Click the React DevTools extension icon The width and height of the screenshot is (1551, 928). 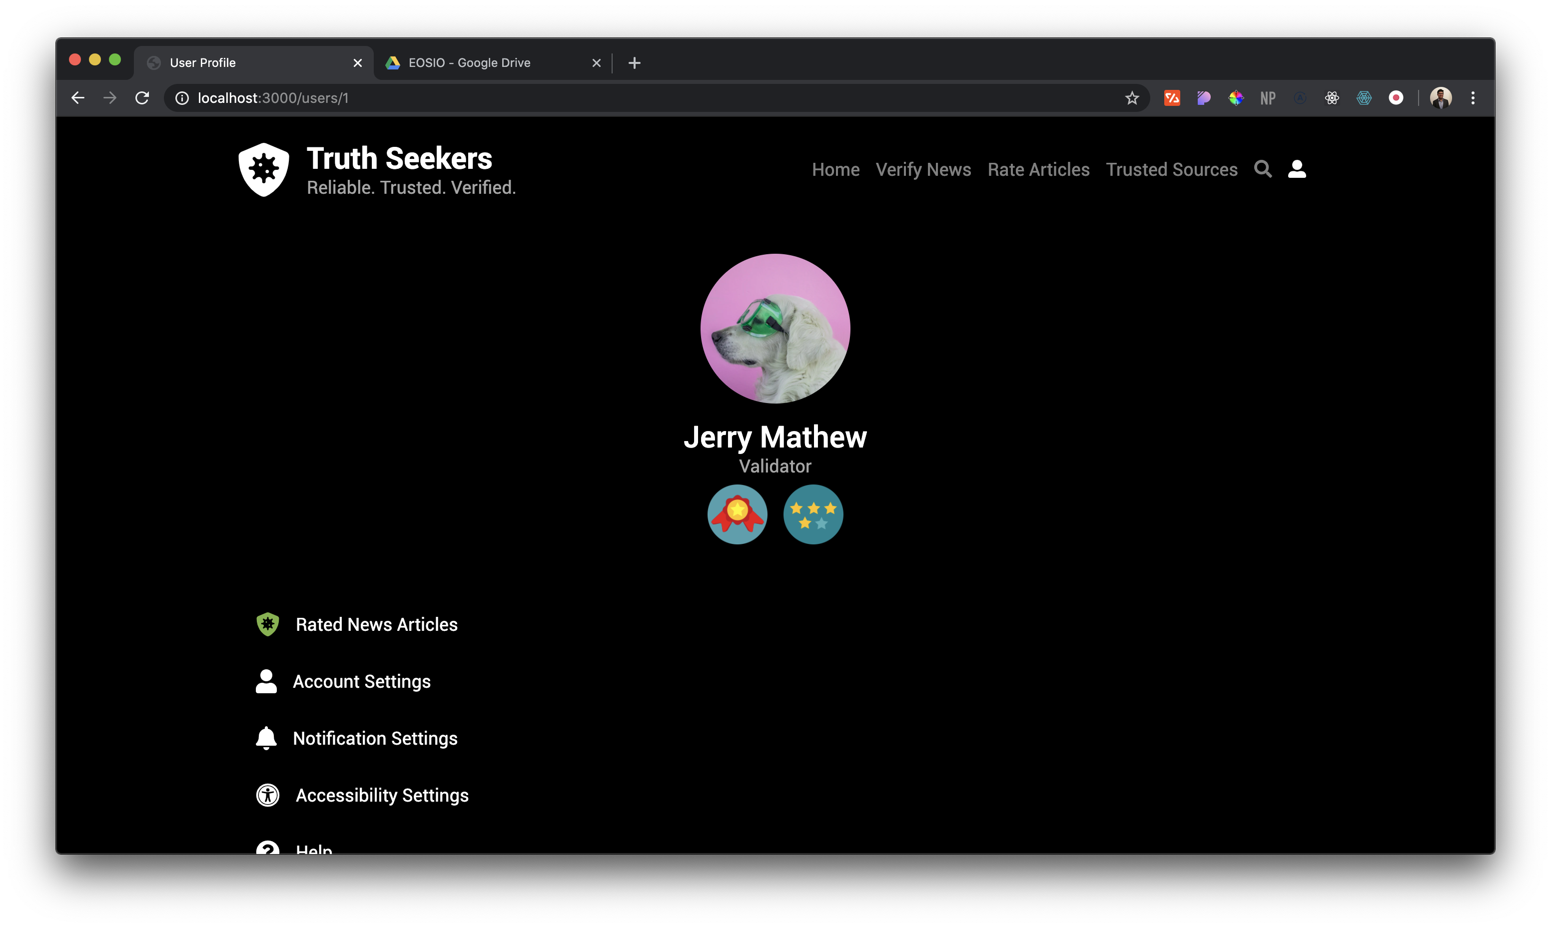click(1332, 98)
